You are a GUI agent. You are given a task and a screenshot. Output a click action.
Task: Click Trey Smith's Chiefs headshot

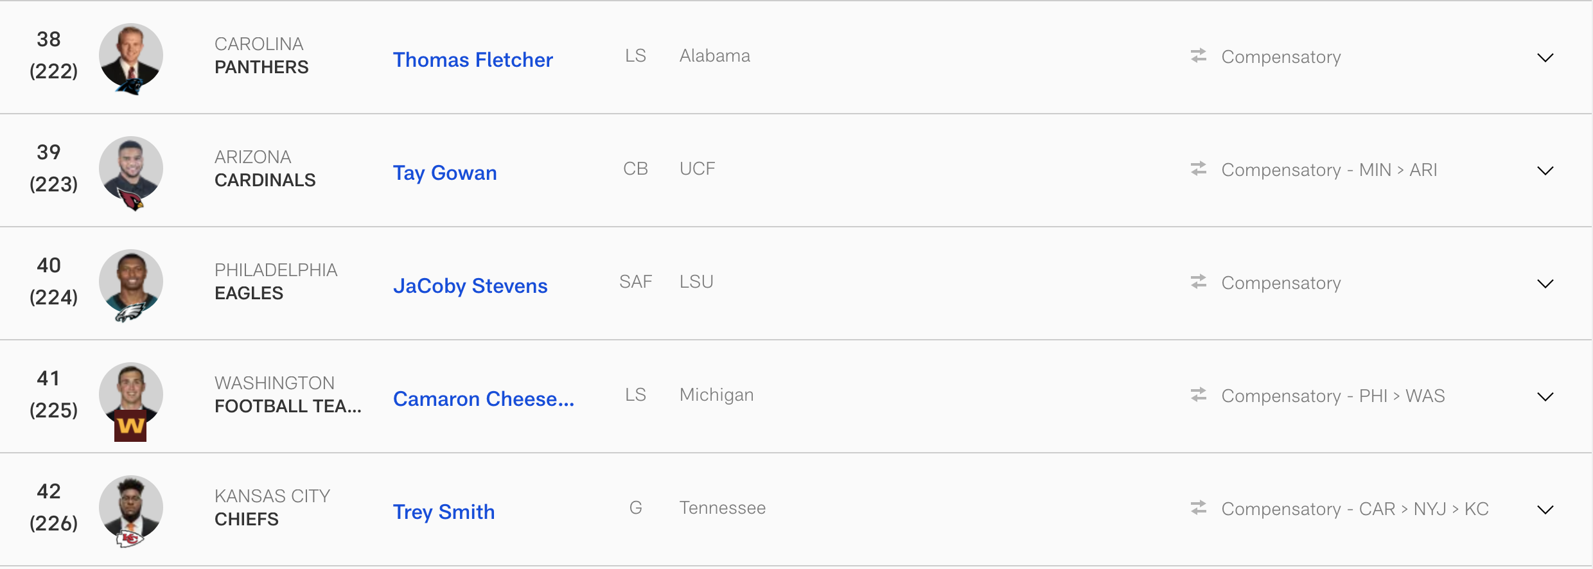[x=131, y=511]
